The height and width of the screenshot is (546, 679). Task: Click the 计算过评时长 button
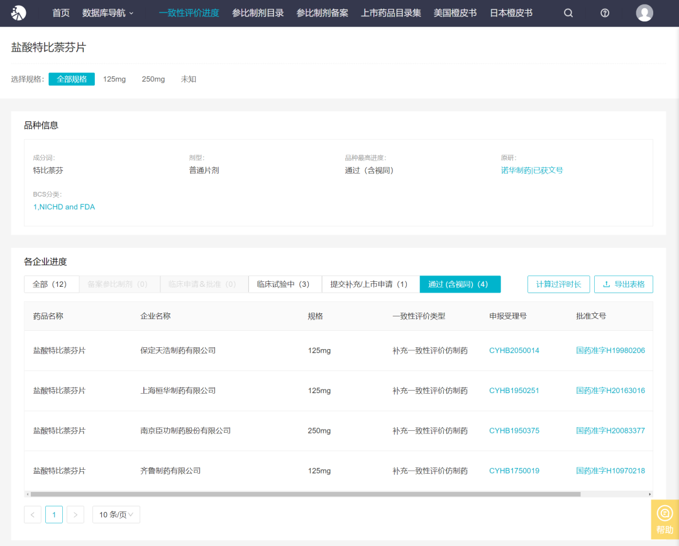pos(559,284)
